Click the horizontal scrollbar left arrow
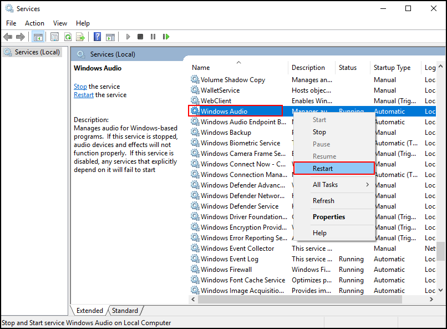 [x=194, y=300]
